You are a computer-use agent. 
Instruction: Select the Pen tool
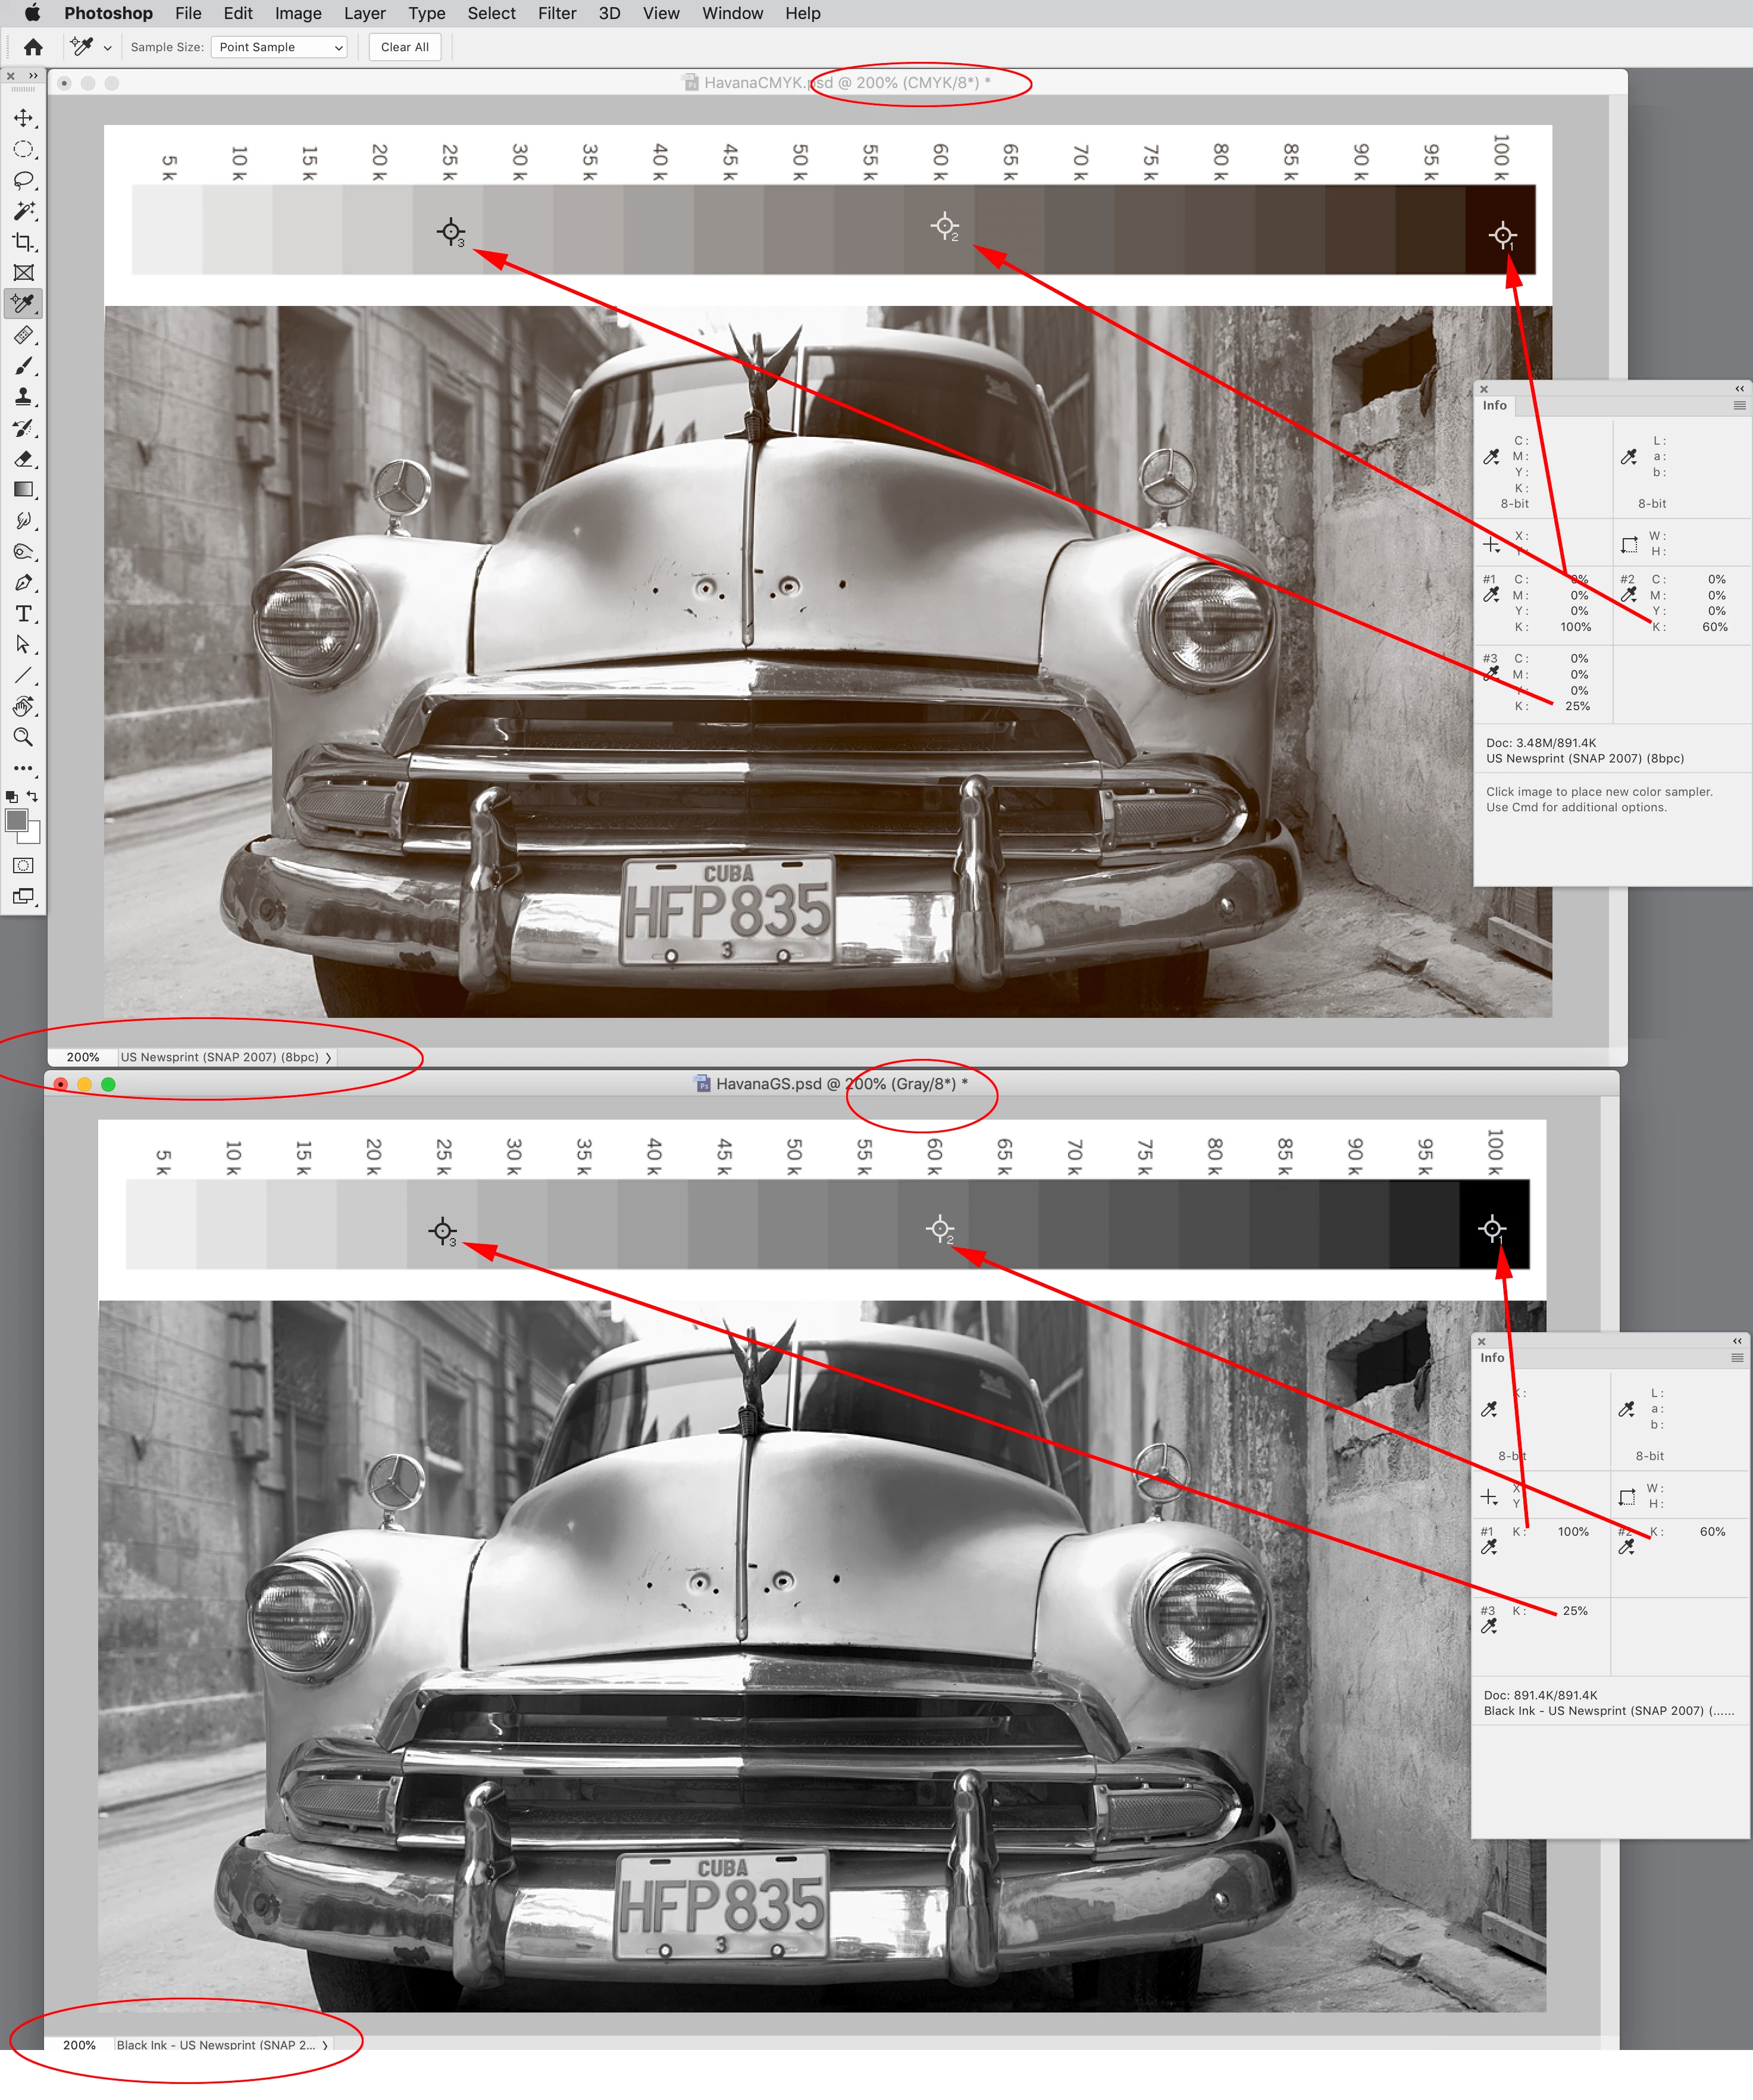tap(23, 583)
